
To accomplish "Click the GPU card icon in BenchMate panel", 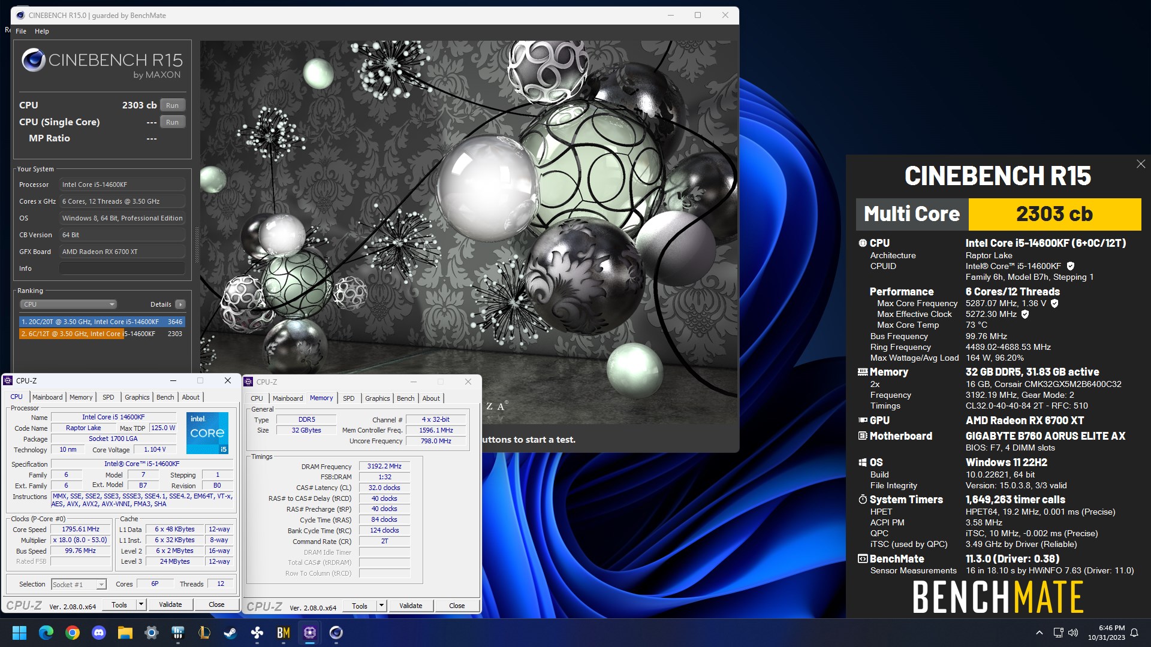I will [863, 421].
